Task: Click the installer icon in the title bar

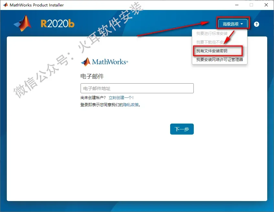Action: [x=5, y=5]
